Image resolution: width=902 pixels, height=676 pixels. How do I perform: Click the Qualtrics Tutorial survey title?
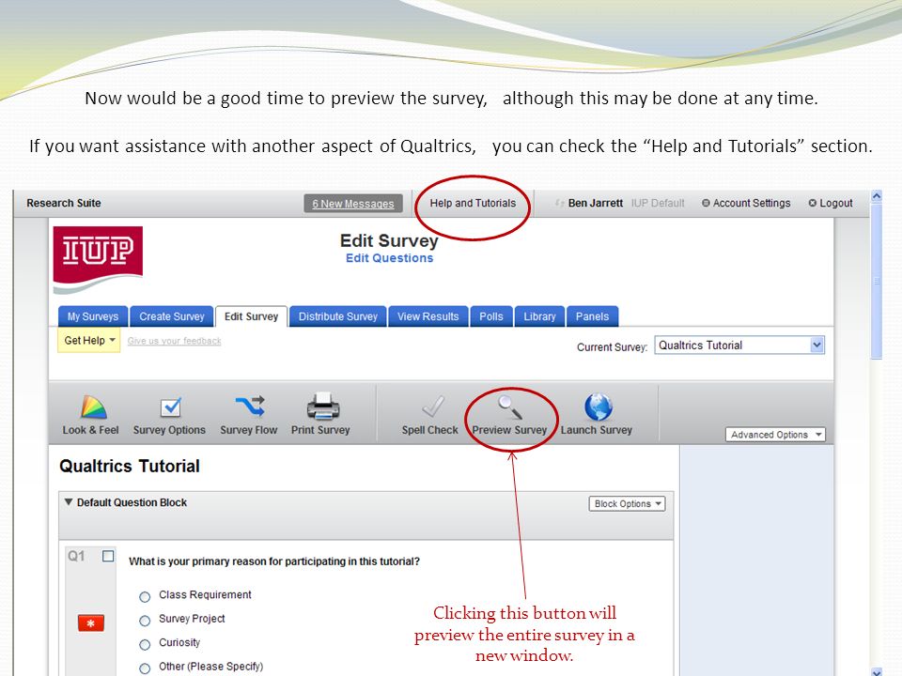(130, 467)
